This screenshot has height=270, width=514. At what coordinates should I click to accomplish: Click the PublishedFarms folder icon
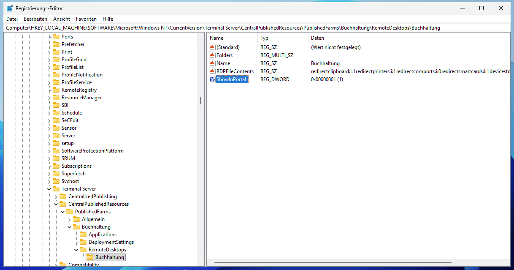pyautogui.click(x=69, y=212)
